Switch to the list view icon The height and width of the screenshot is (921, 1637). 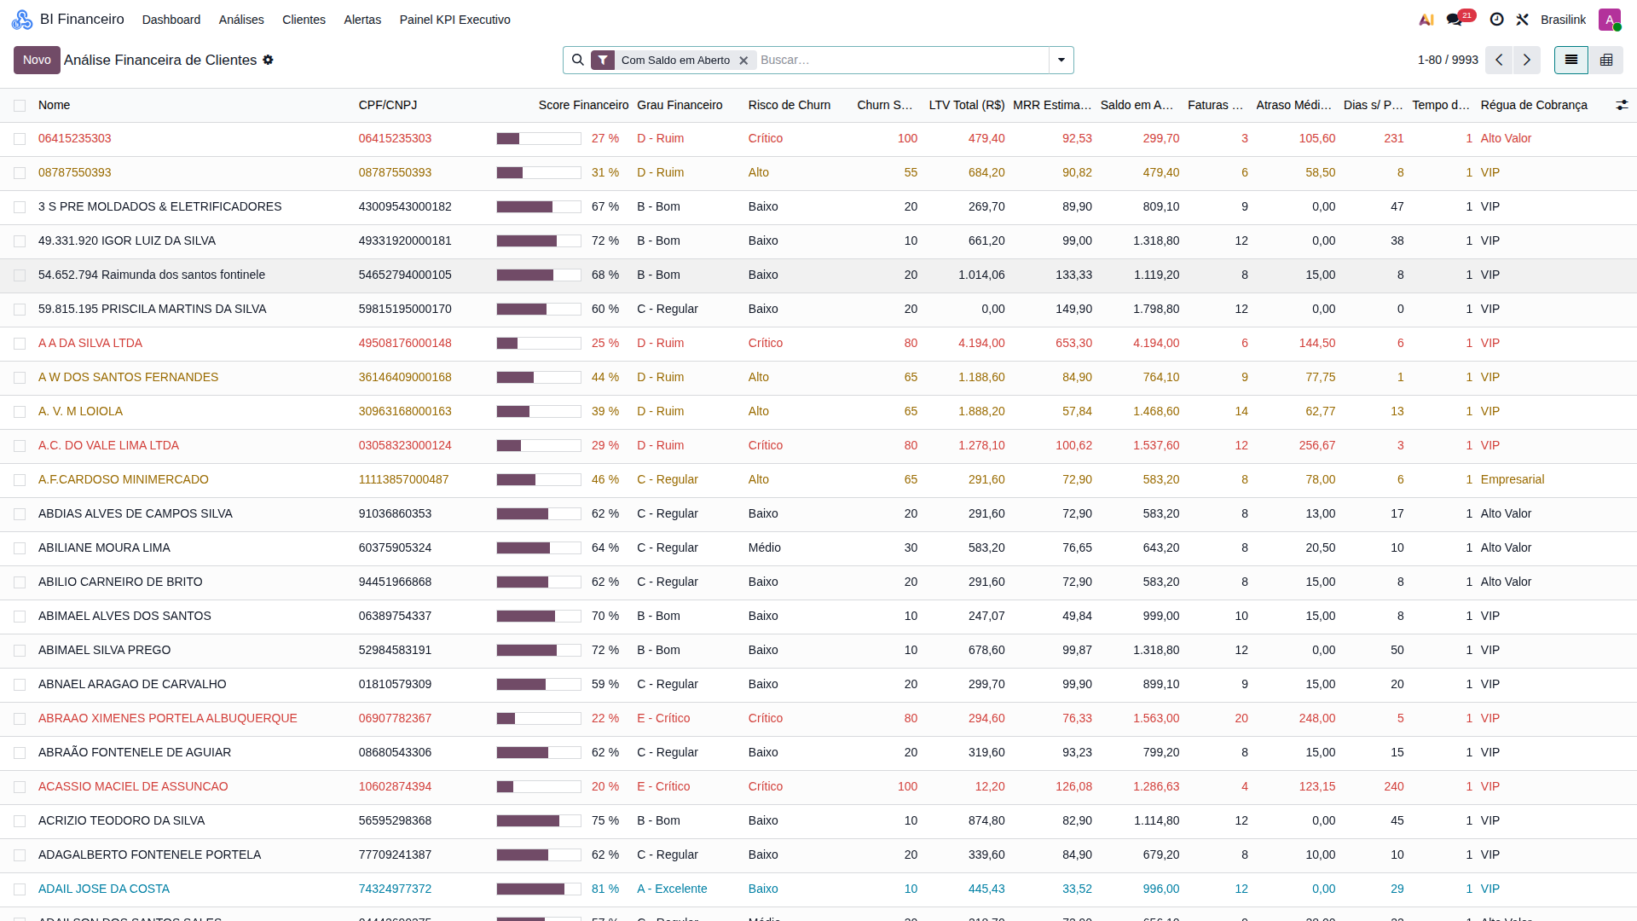[1571, 60]
